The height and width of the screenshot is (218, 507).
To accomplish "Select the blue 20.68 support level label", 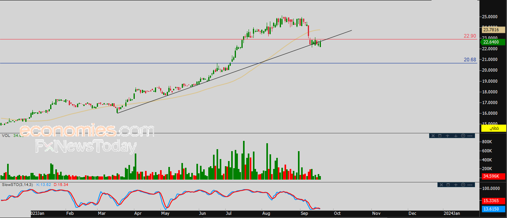I will coord(470,60).
